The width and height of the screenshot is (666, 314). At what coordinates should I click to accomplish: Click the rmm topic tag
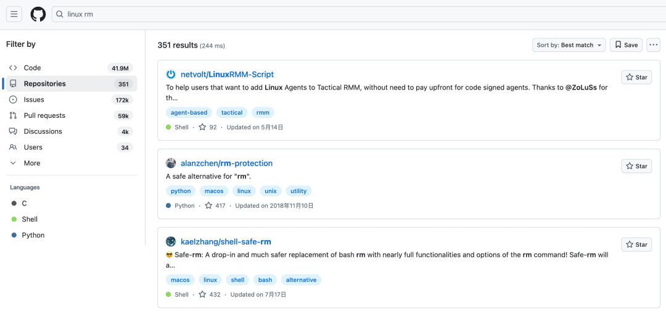click(x=263, y=113)
